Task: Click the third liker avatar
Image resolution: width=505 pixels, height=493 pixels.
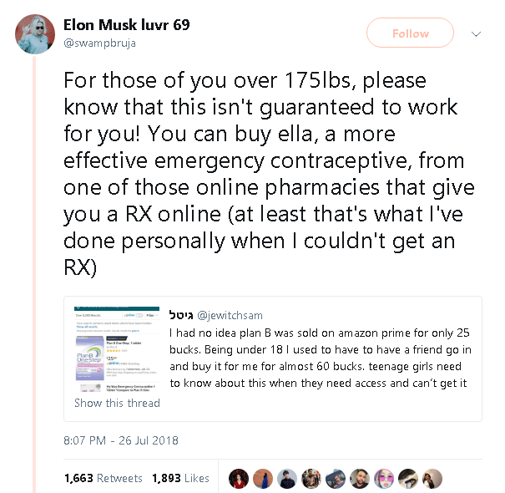Action: (286, 479)
